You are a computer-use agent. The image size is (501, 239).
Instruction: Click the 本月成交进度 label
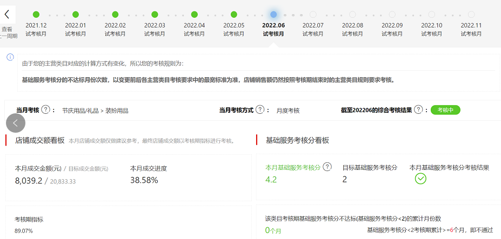click(149, 168)
